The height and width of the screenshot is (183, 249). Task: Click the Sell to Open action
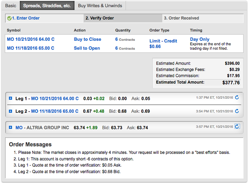click(x=87, y=48)
